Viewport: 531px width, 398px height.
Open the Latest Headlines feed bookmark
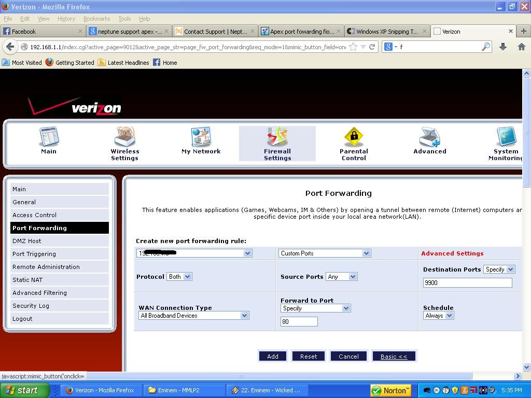[x=123, y=63]
